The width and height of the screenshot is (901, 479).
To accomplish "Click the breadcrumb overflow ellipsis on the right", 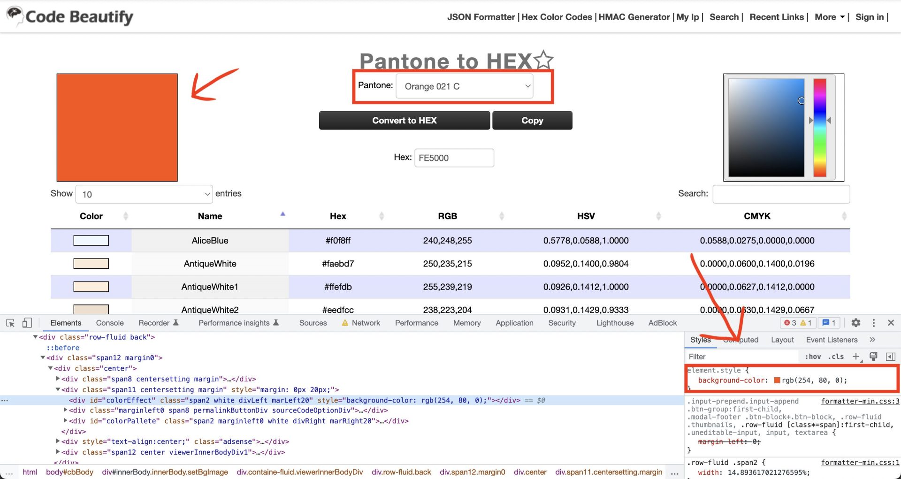I will 674,472.
